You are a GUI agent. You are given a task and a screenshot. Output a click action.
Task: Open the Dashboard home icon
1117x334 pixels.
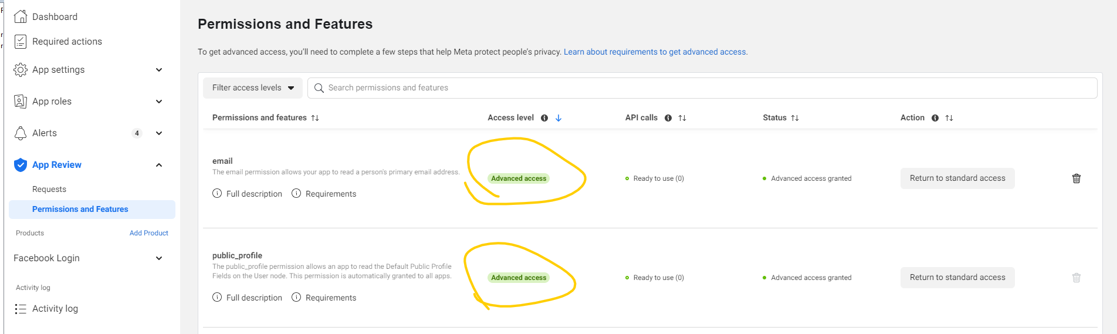21,16
